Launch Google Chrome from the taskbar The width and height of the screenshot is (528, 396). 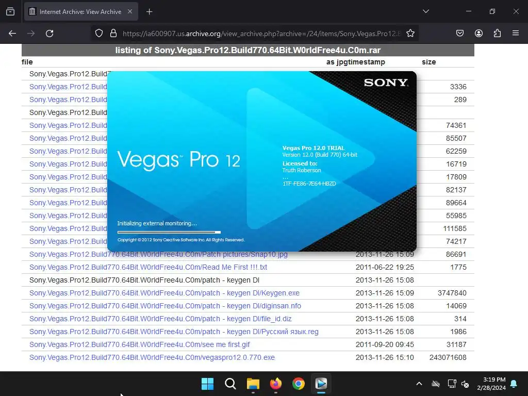click(299, 384)
